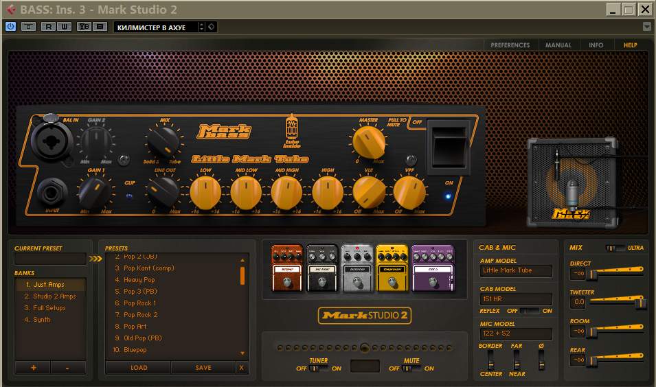Click the MIX Solid State/Tube knob
The height and width of the screenshot is (387, 656).
(163, 141)
